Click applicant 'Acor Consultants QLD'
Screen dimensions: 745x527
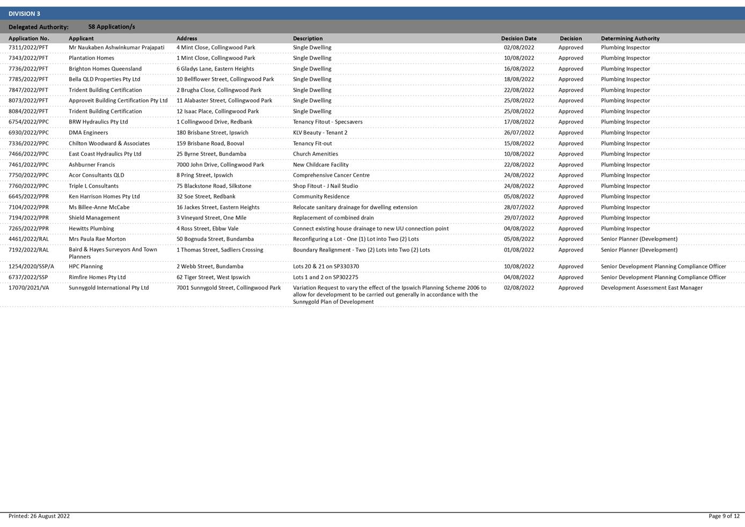pyautogui.click(x=96, y=175)
